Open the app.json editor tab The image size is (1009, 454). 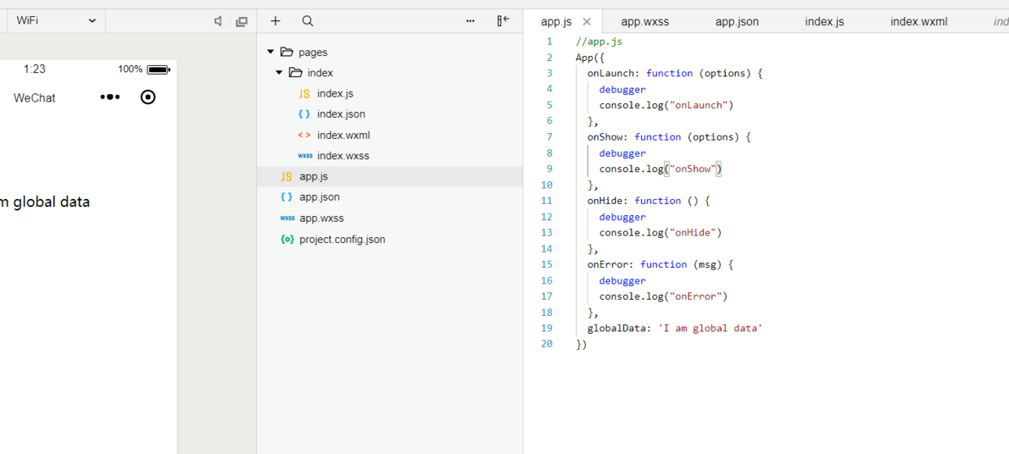tap(736, 22)
